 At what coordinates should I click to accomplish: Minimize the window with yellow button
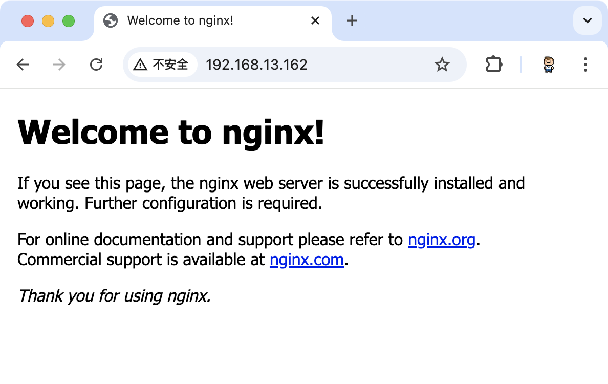48,21
